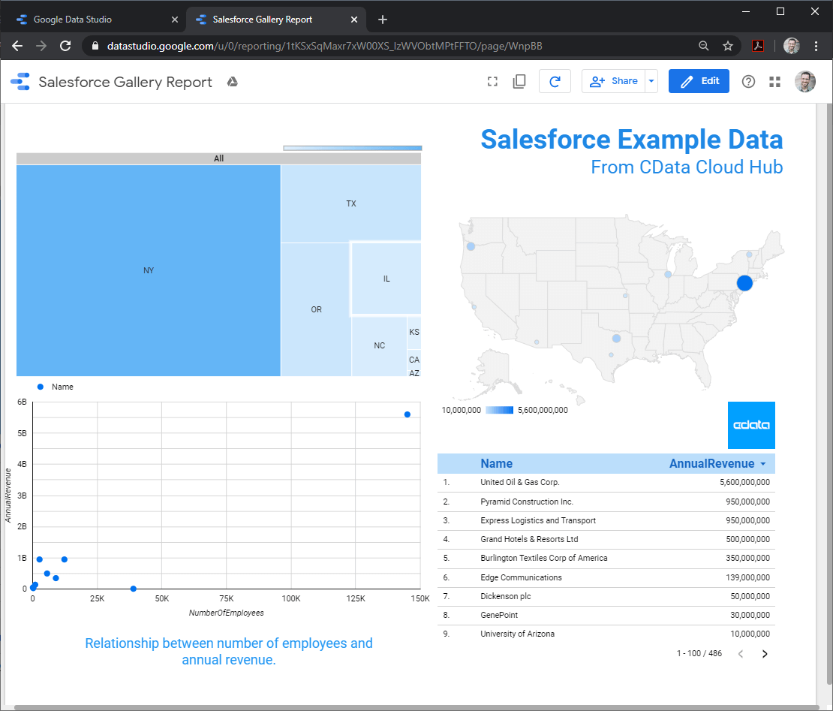This screenshot has height=711, width=833.
Task: Bookmark this page with star icon
Action: (727, 46)
